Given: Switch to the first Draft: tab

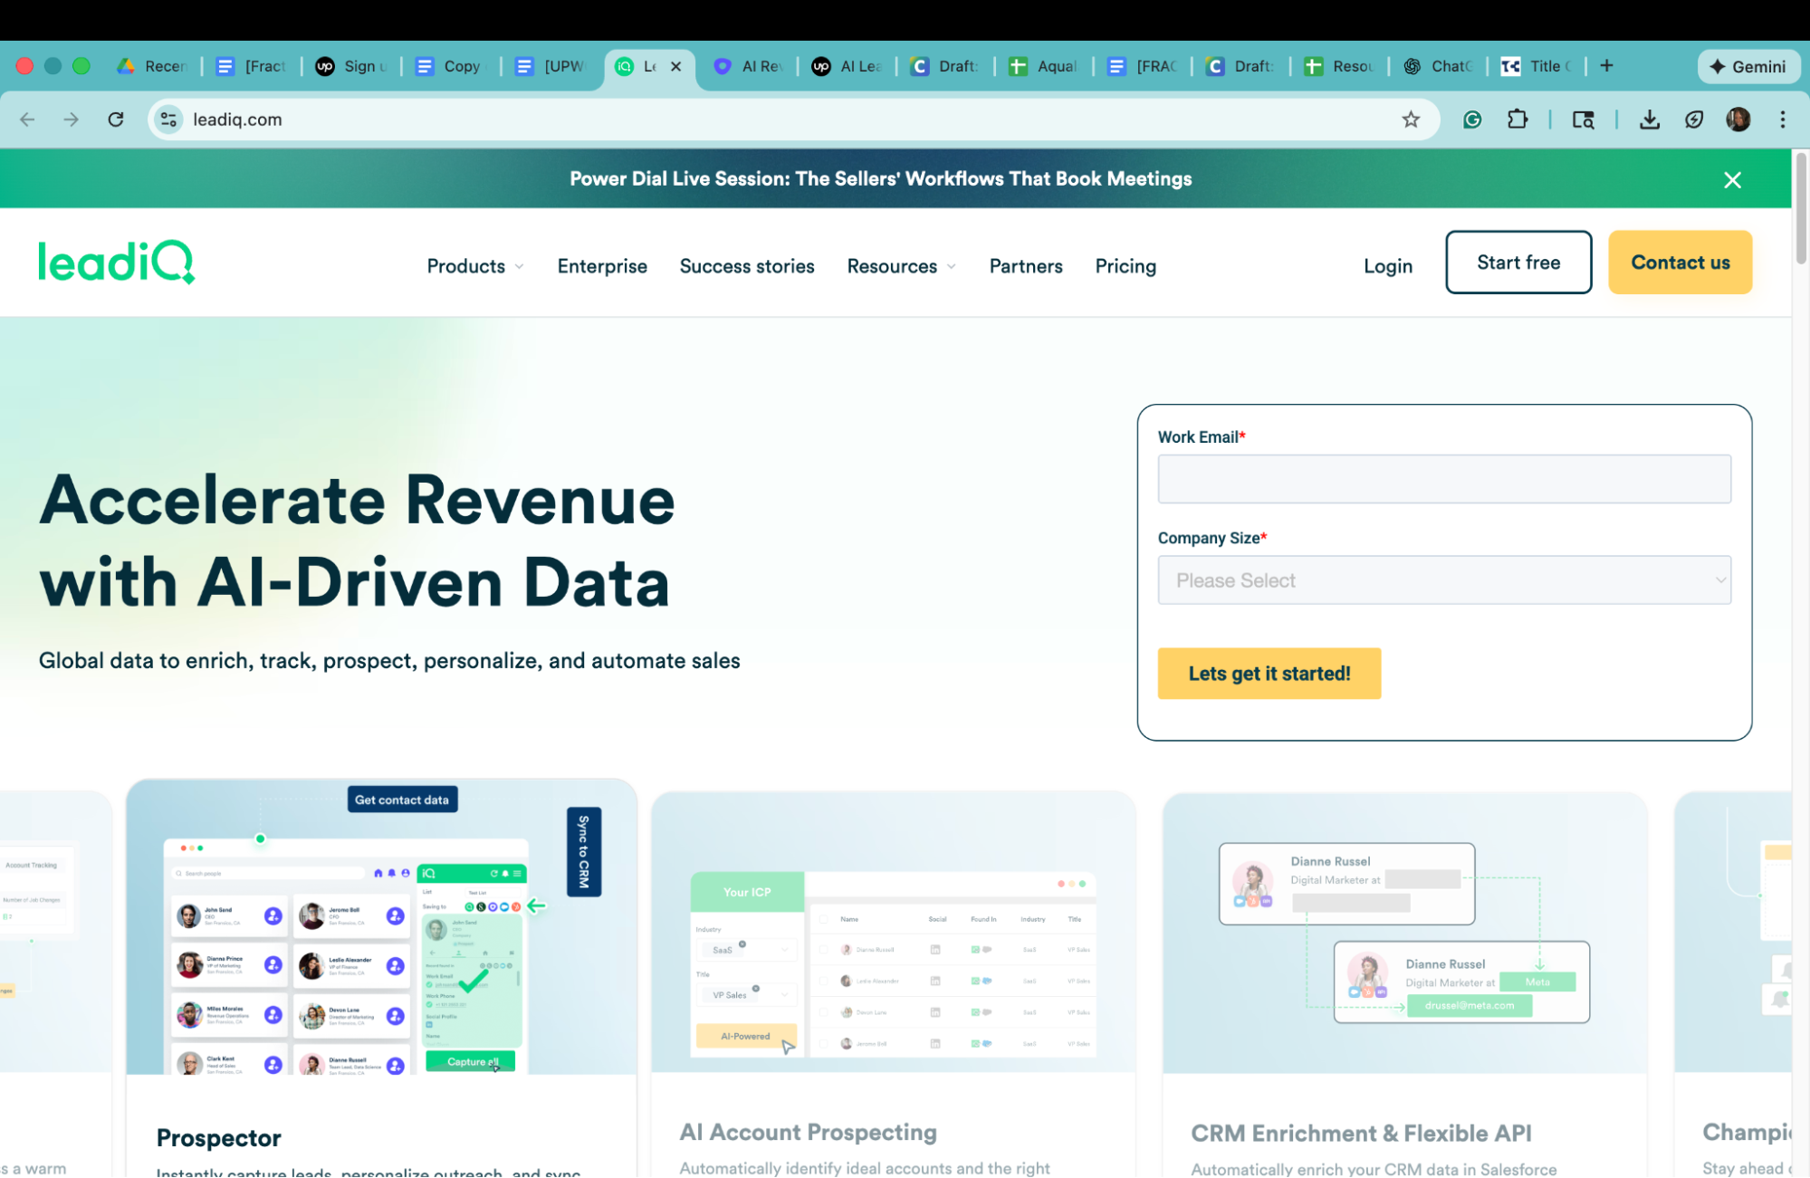Looking at the screenshot, I should 945,66.
